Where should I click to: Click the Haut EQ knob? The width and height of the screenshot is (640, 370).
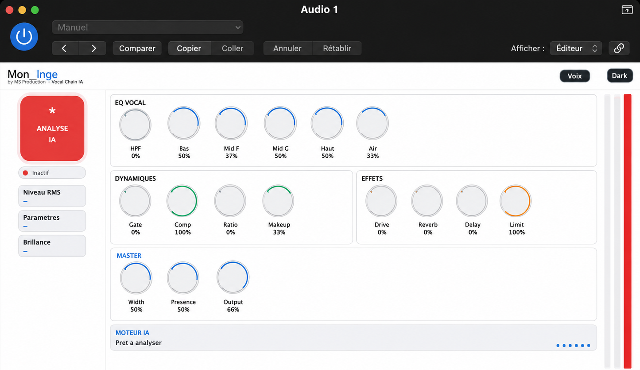[x=327, y=124]
